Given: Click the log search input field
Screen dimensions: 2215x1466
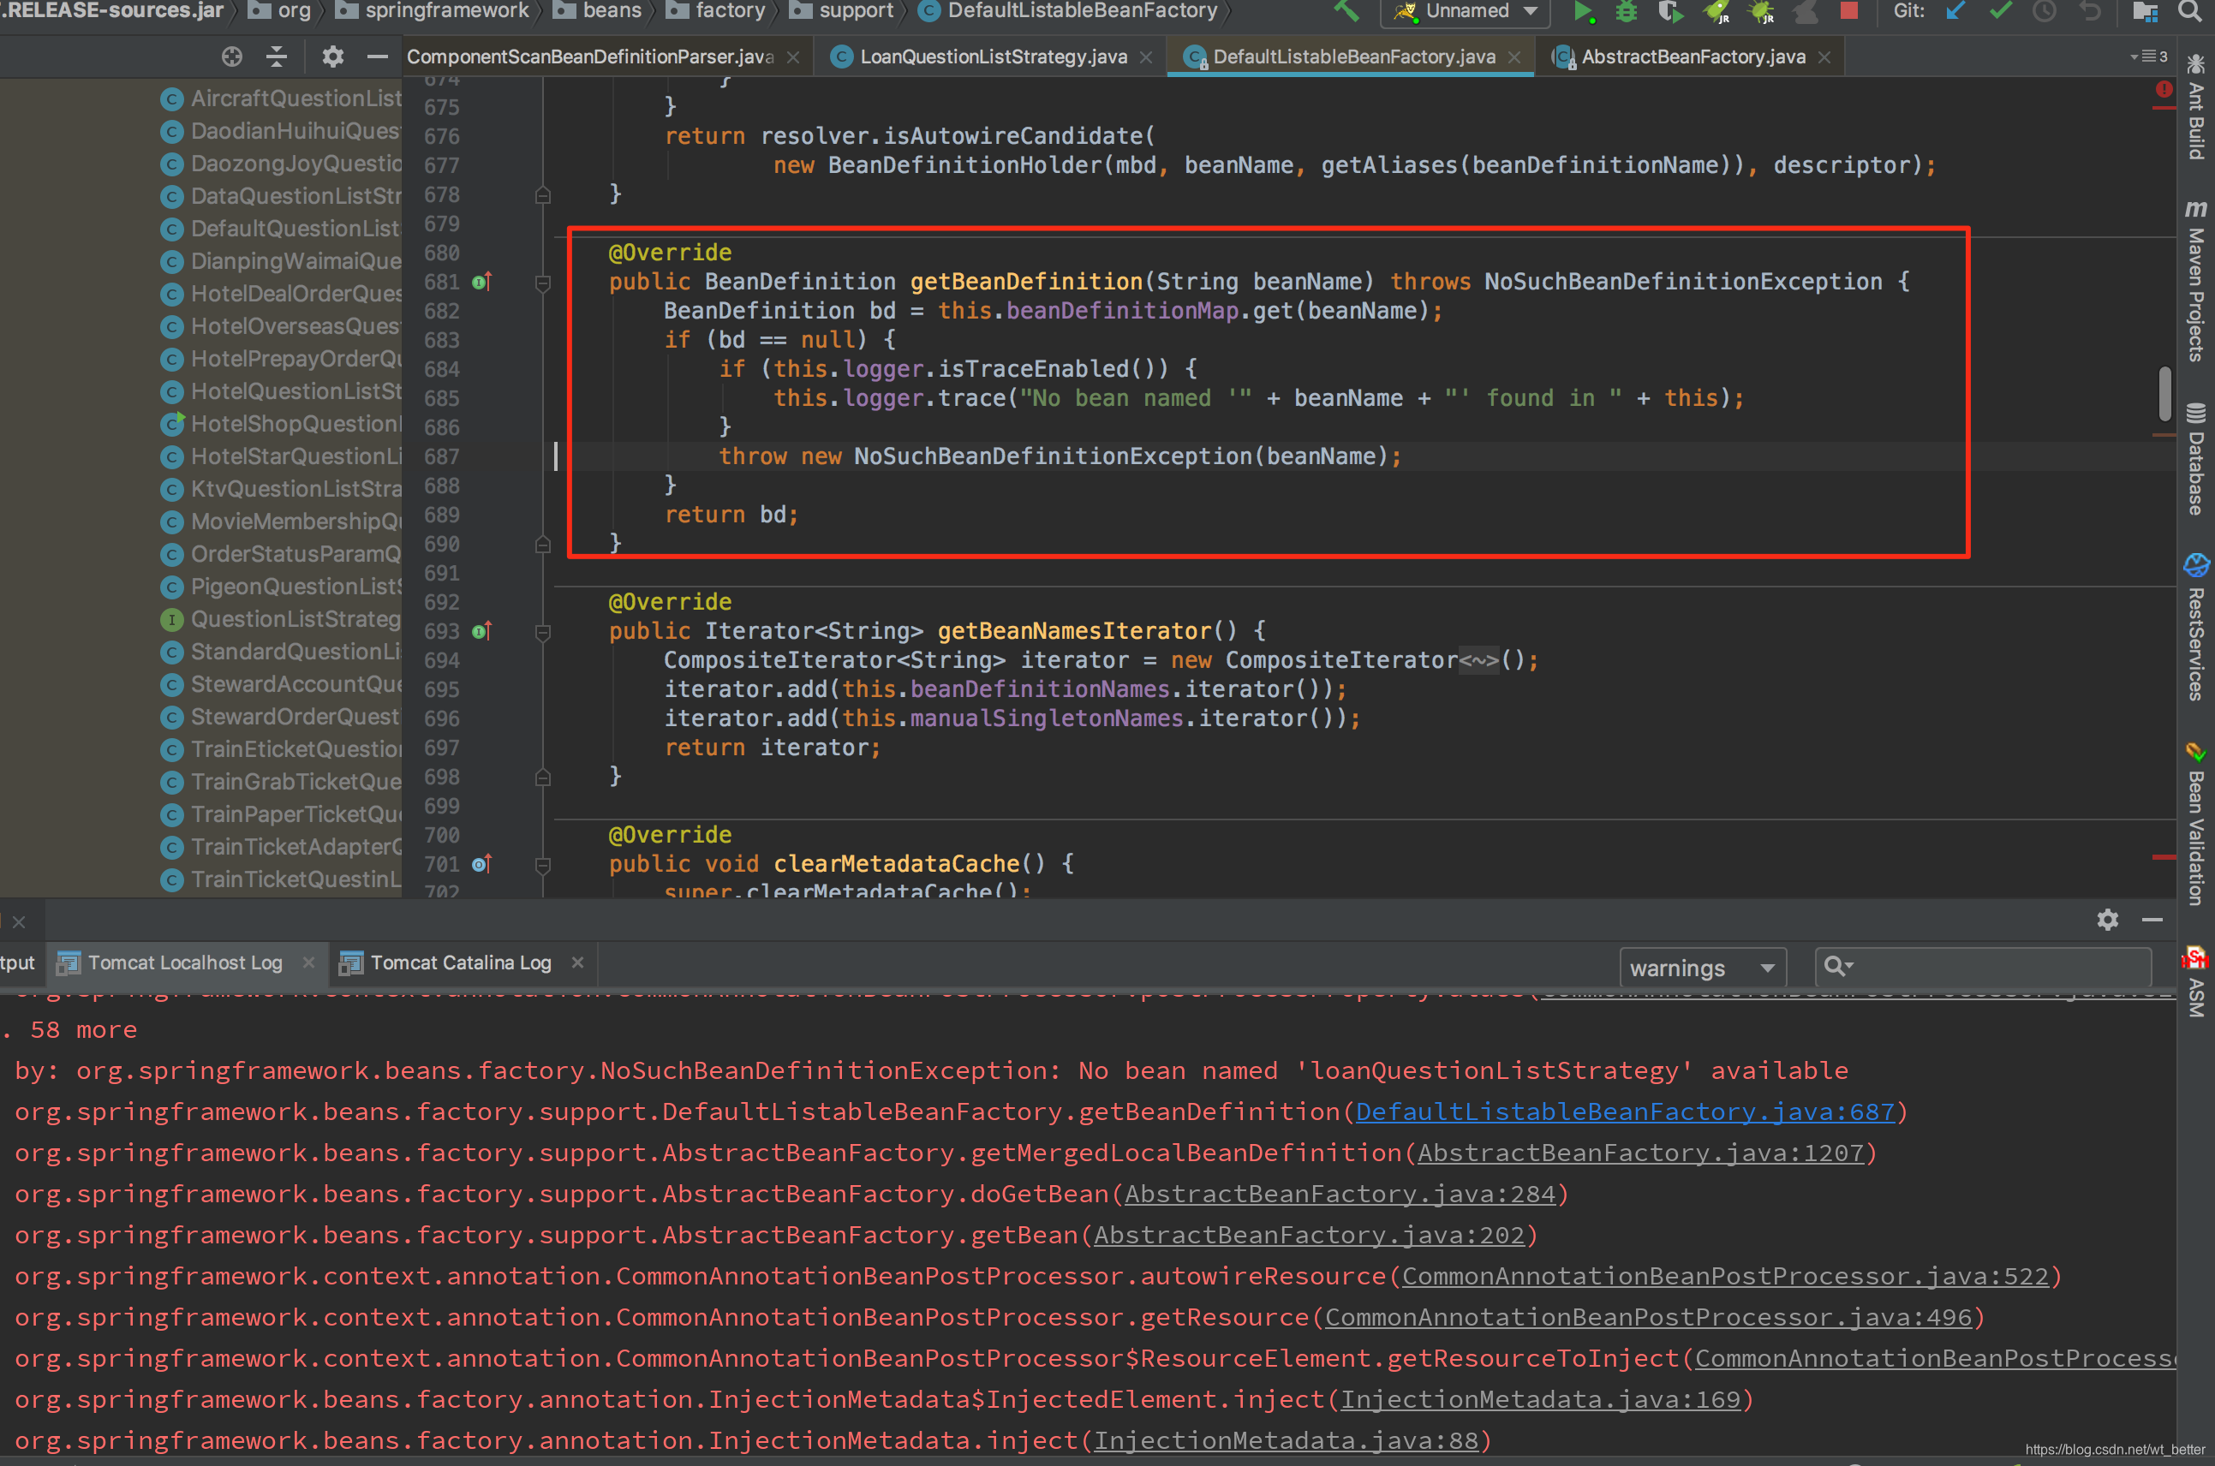Looking at the screenshot, I should click(x=1983, y=967).
